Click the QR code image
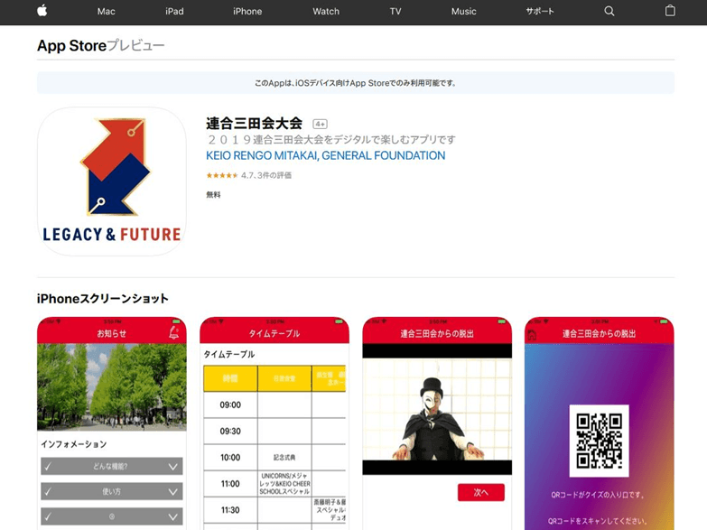This screenshot has height=530, width=707. (x=599, y=441)
